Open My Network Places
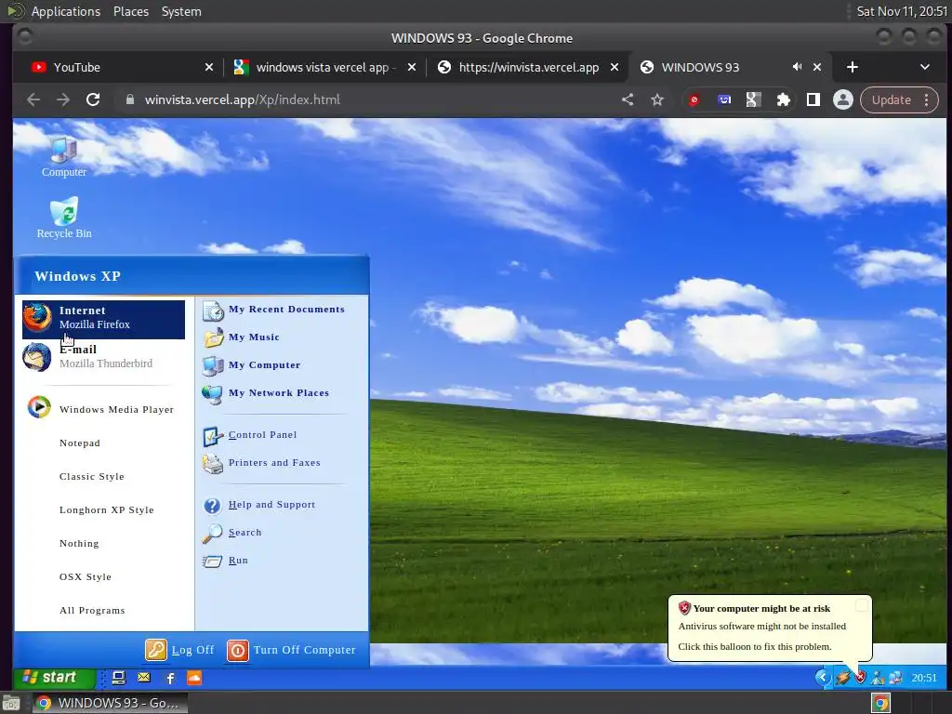This screenshot has width=952, height=714. [266, 393]
